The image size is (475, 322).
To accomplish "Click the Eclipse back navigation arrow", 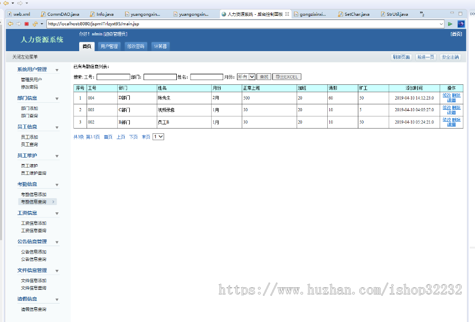I will point(6,3).
